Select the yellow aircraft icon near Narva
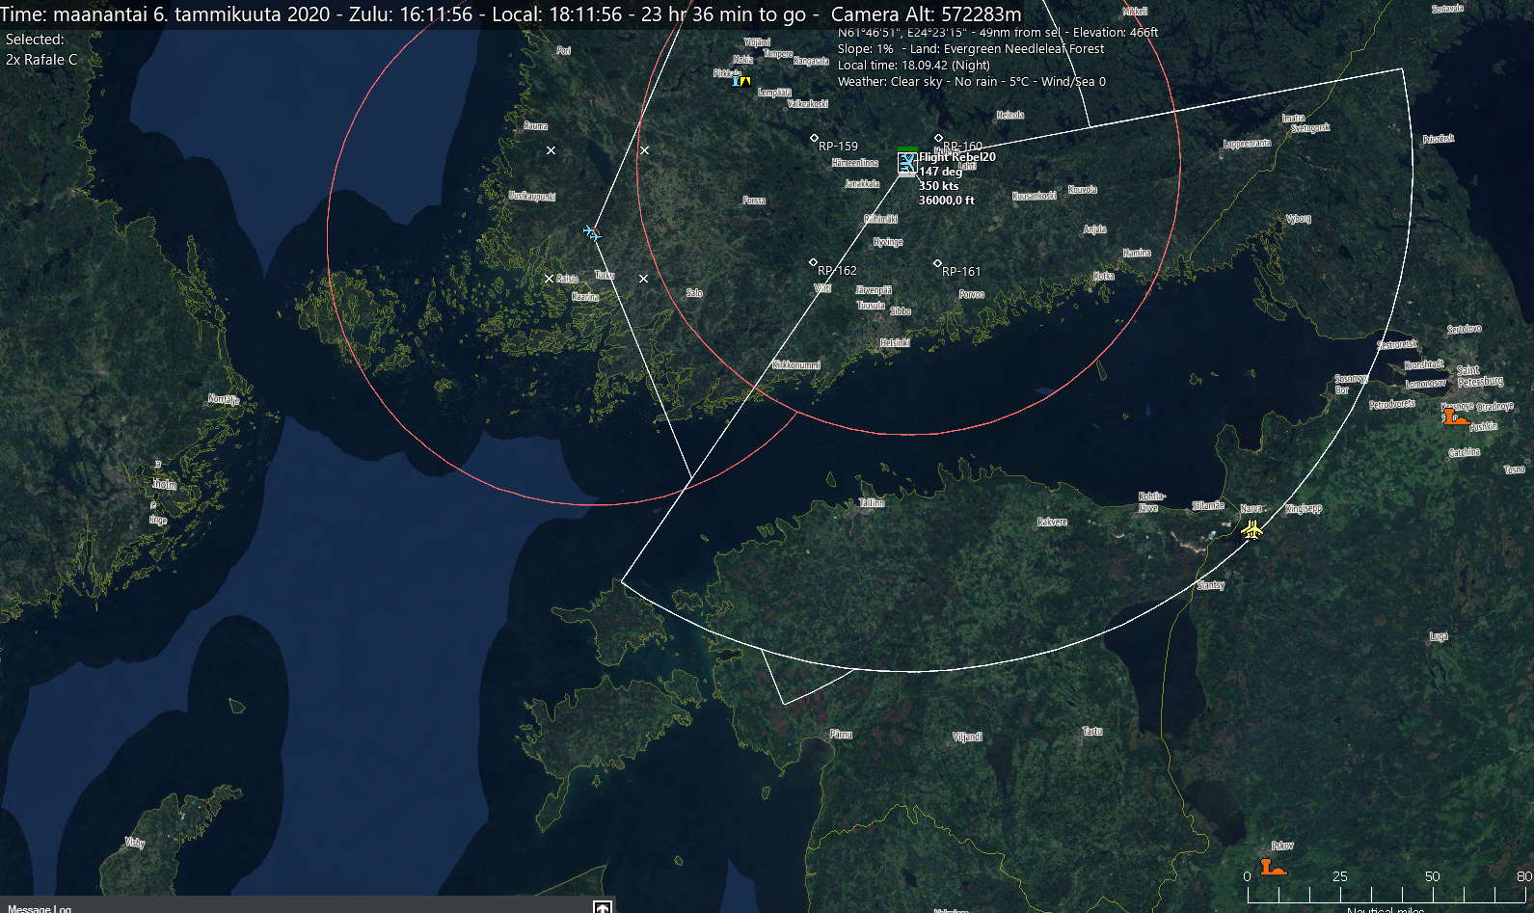 point(1251,529)
